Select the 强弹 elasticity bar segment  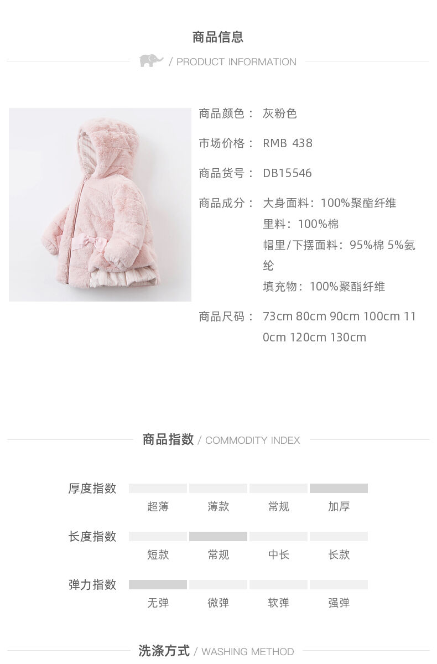pyautogui.click(x=339, y=584)
